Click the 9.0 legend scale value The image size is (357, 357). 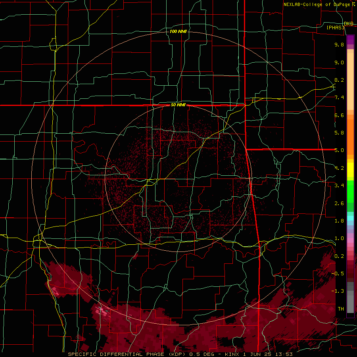click(339, 62)
